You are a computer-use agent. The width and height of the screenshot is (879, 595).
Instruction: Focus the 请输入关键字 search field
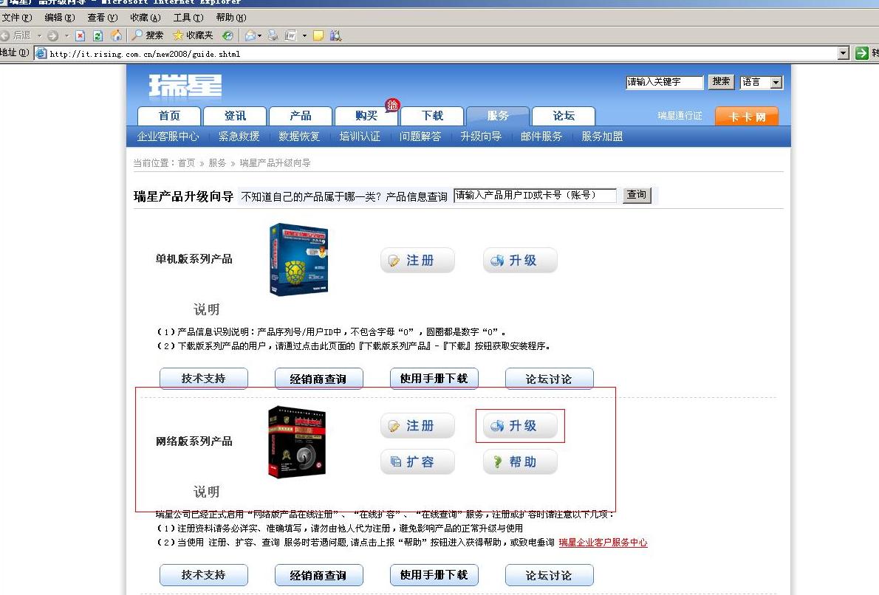pyautogui.click(x=664, y=83)
